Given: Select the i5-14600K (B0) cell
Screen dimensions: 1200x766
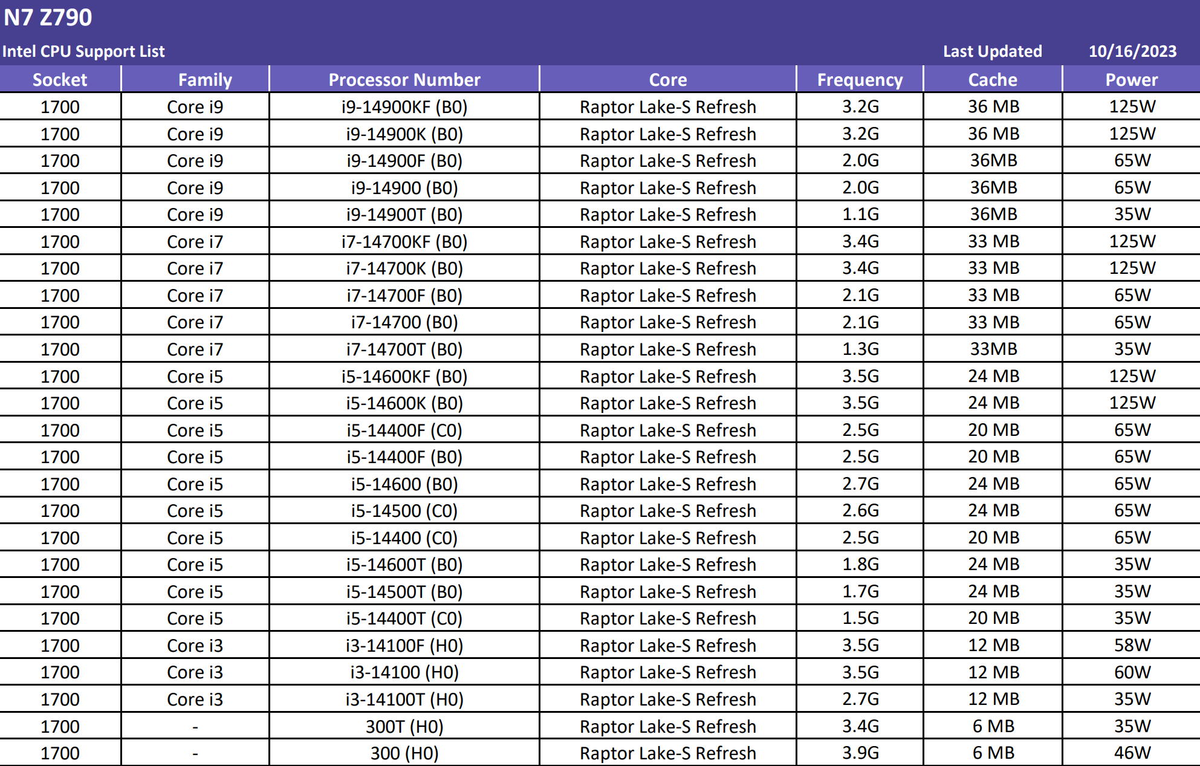Looking at the screenshot, I should coord(404,403).
